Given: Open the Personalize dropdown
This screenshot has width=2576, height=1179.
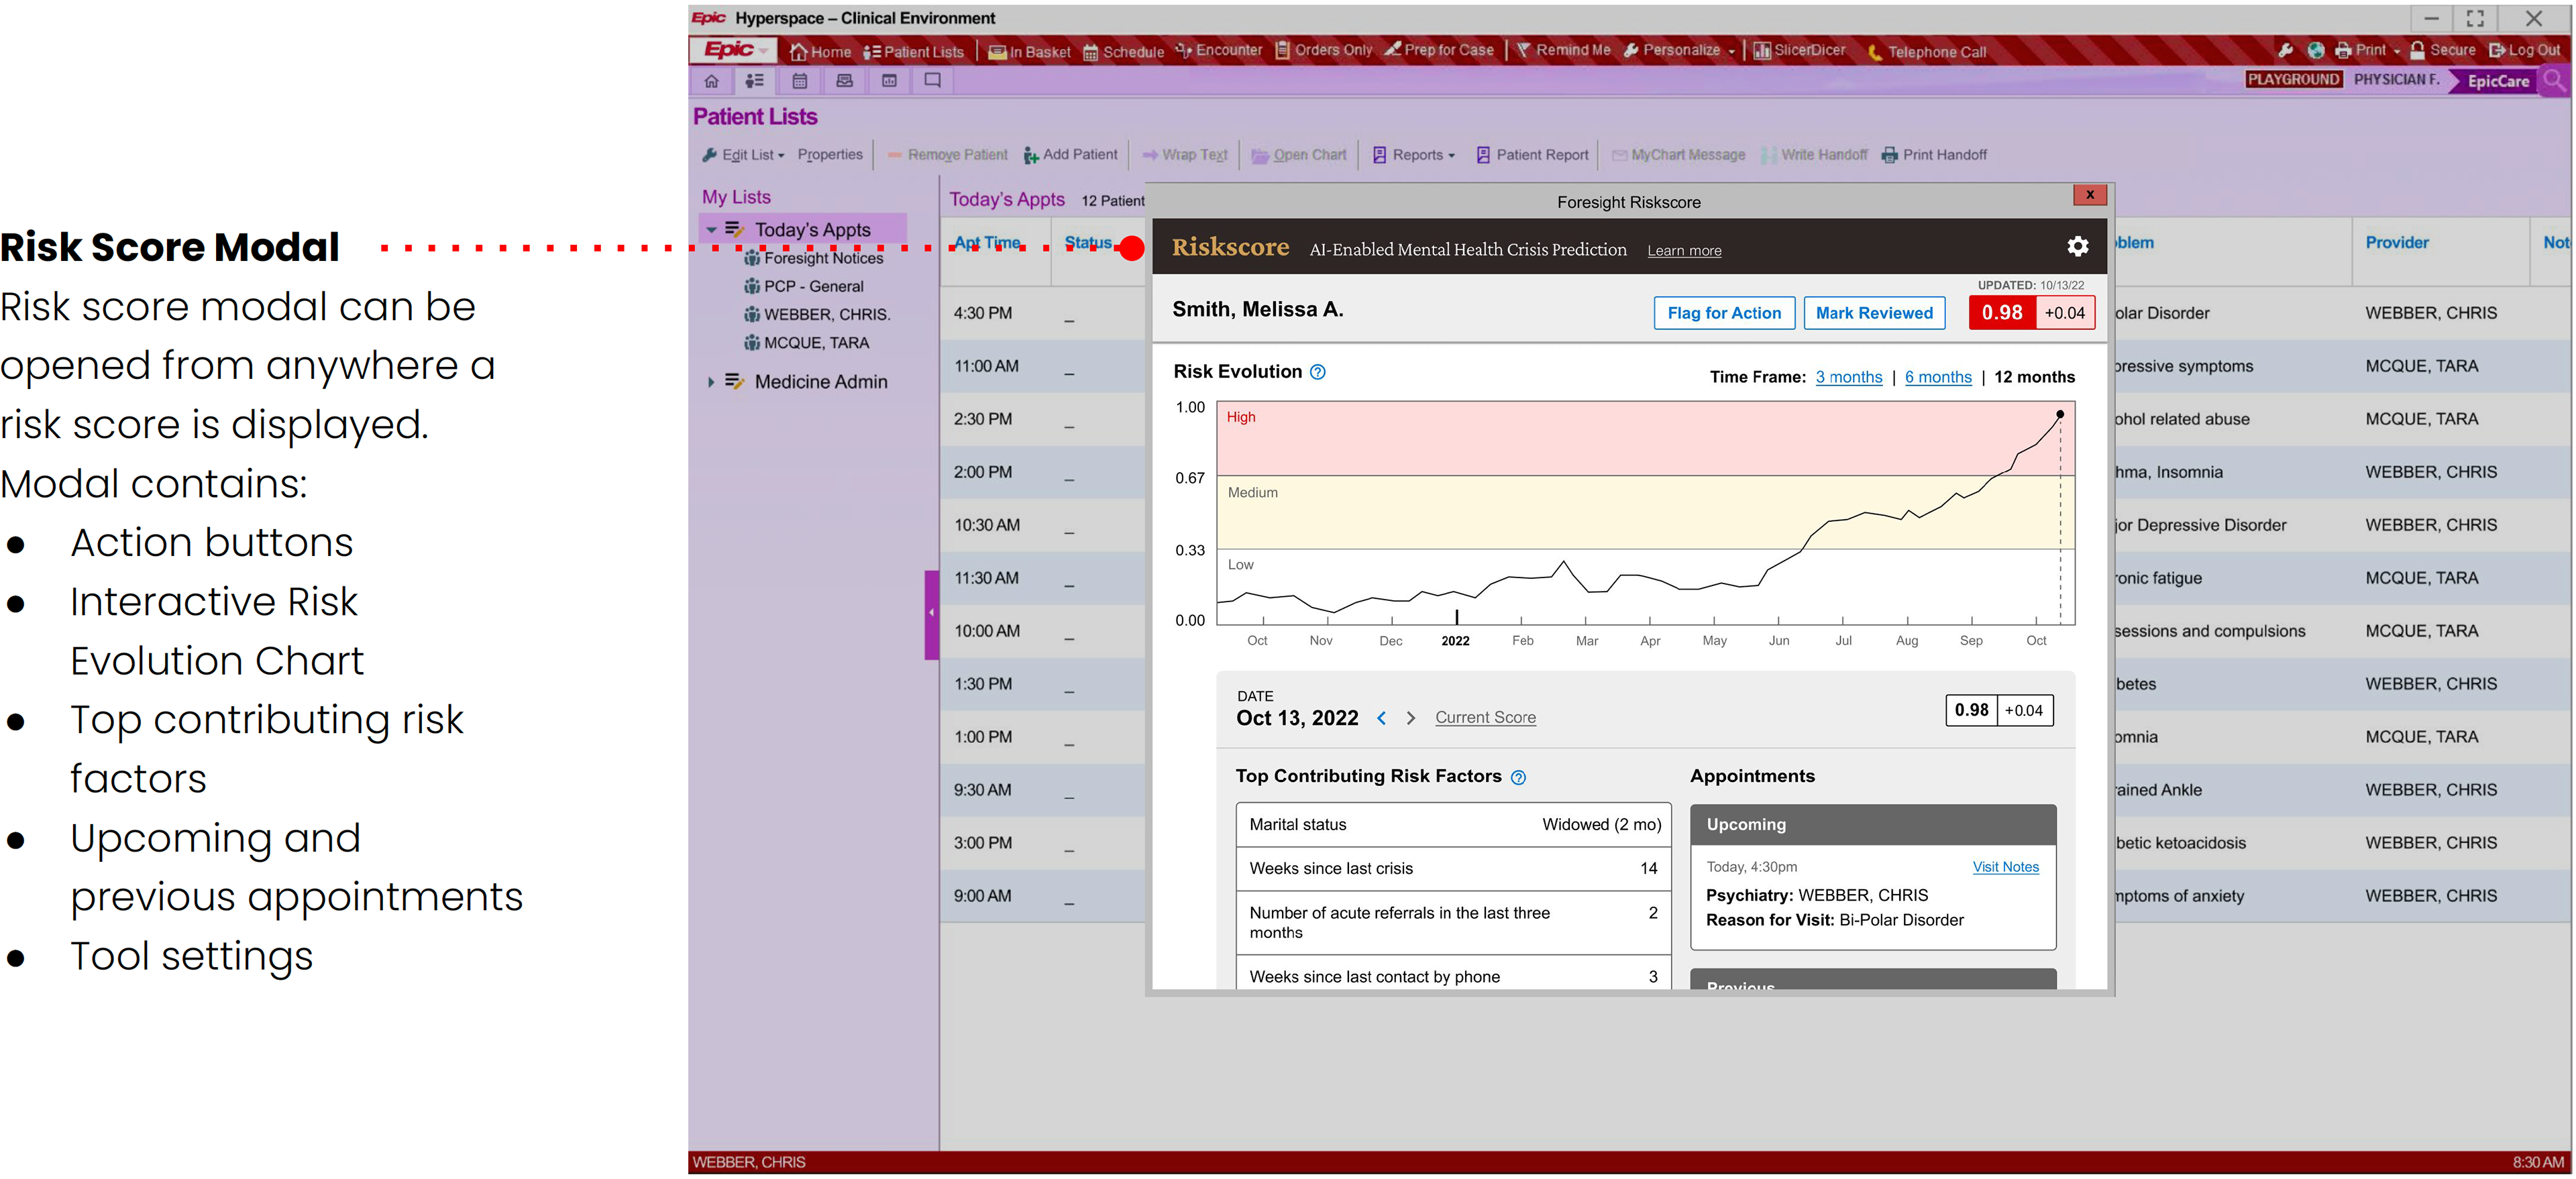Looking at the screenshot, I should [1679, 50].
